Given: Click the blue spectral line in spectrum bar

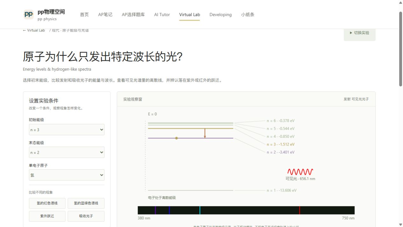Looking at the screenshot, I should click(x=169, y=210).
